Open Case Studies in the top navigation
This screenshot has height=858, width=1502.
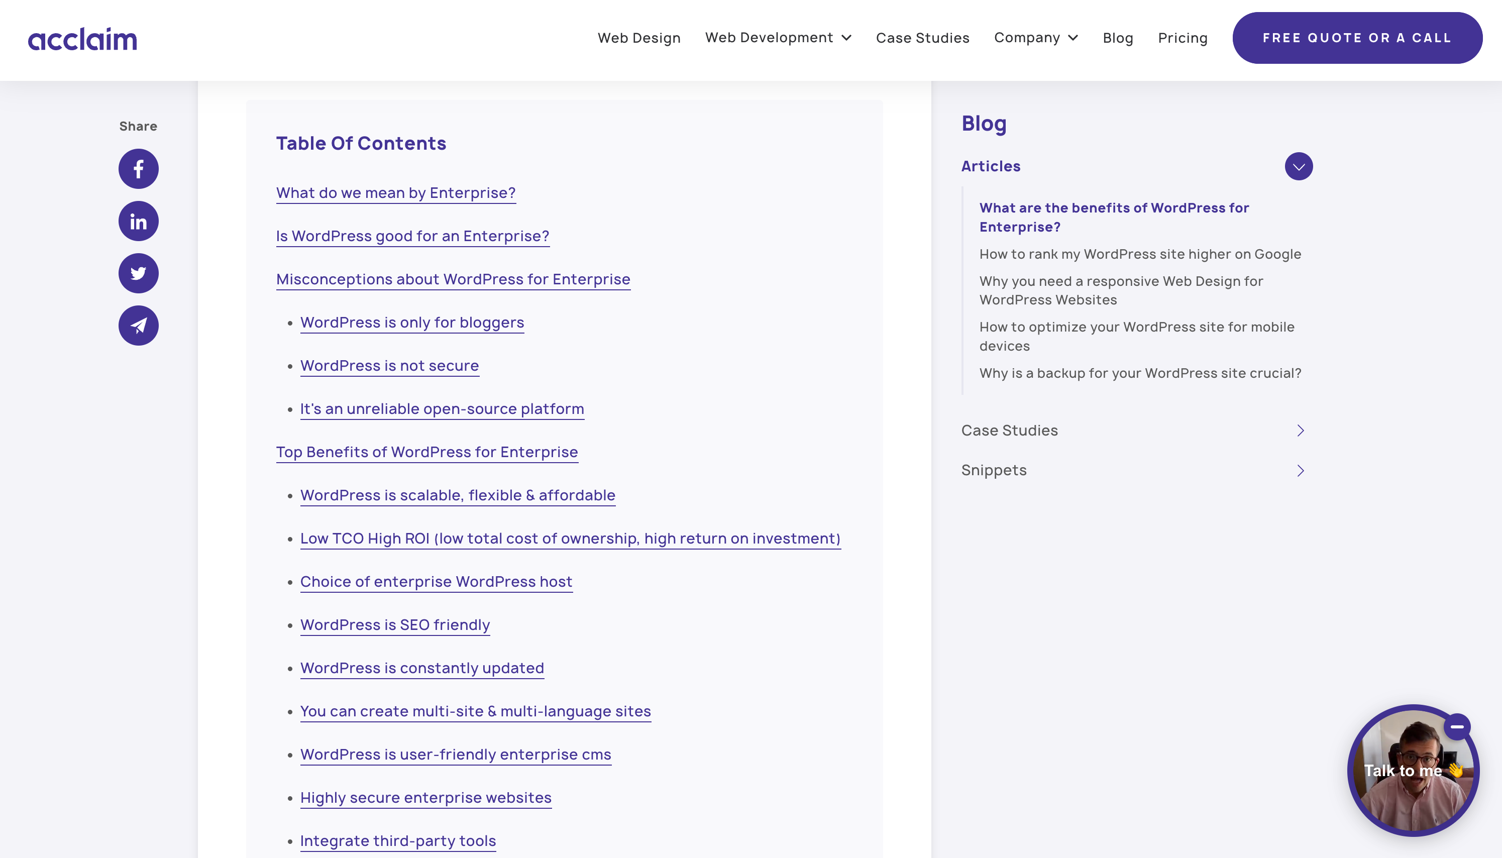point(923,38)
